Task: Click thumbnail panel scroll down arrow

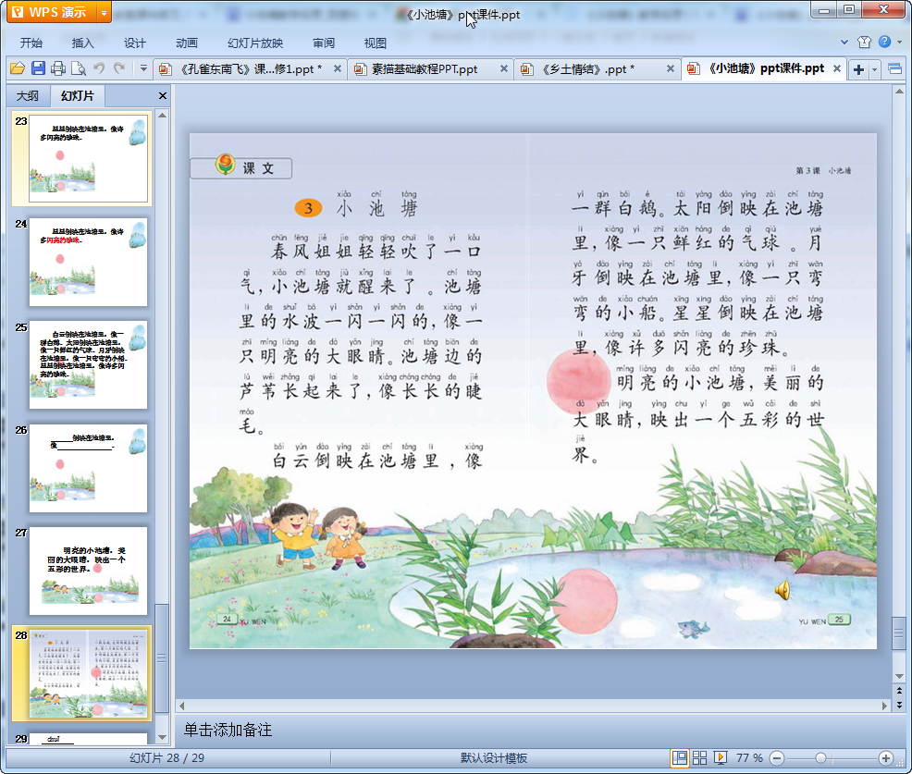Action: click(162, 737)
